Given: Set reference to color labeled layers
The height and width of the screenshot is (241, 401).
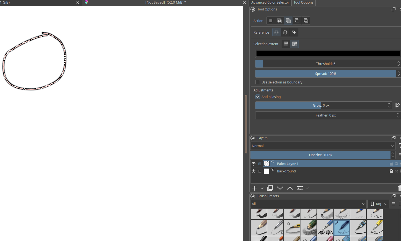Looking at the screenshot, I should 294,32.
